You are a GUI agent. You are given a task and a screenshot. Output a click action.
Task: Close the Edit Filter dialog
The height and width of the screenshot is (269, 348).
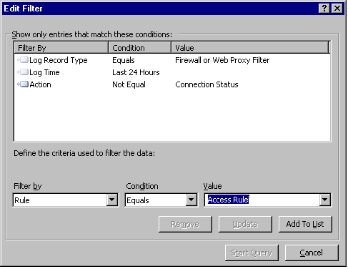coord(337,9)
